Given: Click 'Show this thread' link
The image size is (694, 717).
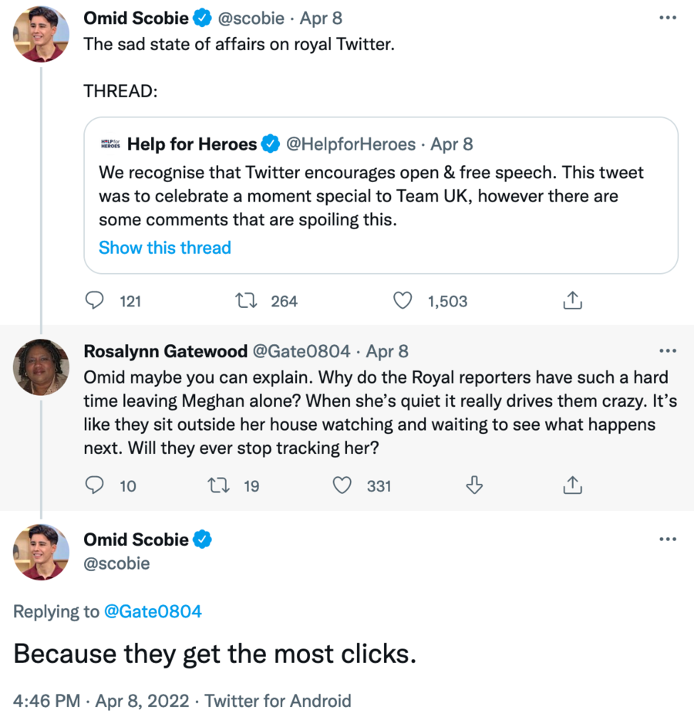Looking at the screenshot, I should coord(165,248).
